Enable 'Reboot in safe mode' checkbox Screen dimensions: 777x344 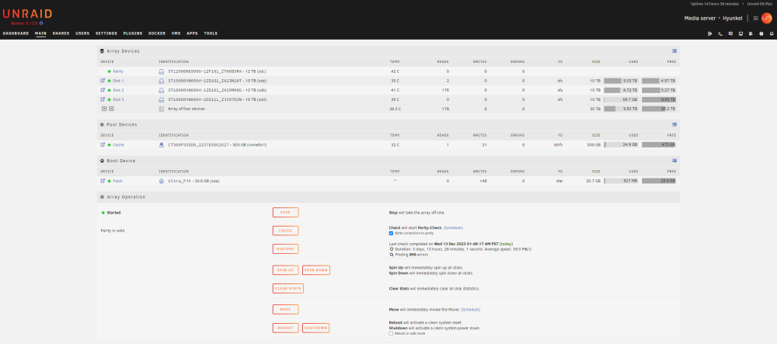[x=391, y=334]
